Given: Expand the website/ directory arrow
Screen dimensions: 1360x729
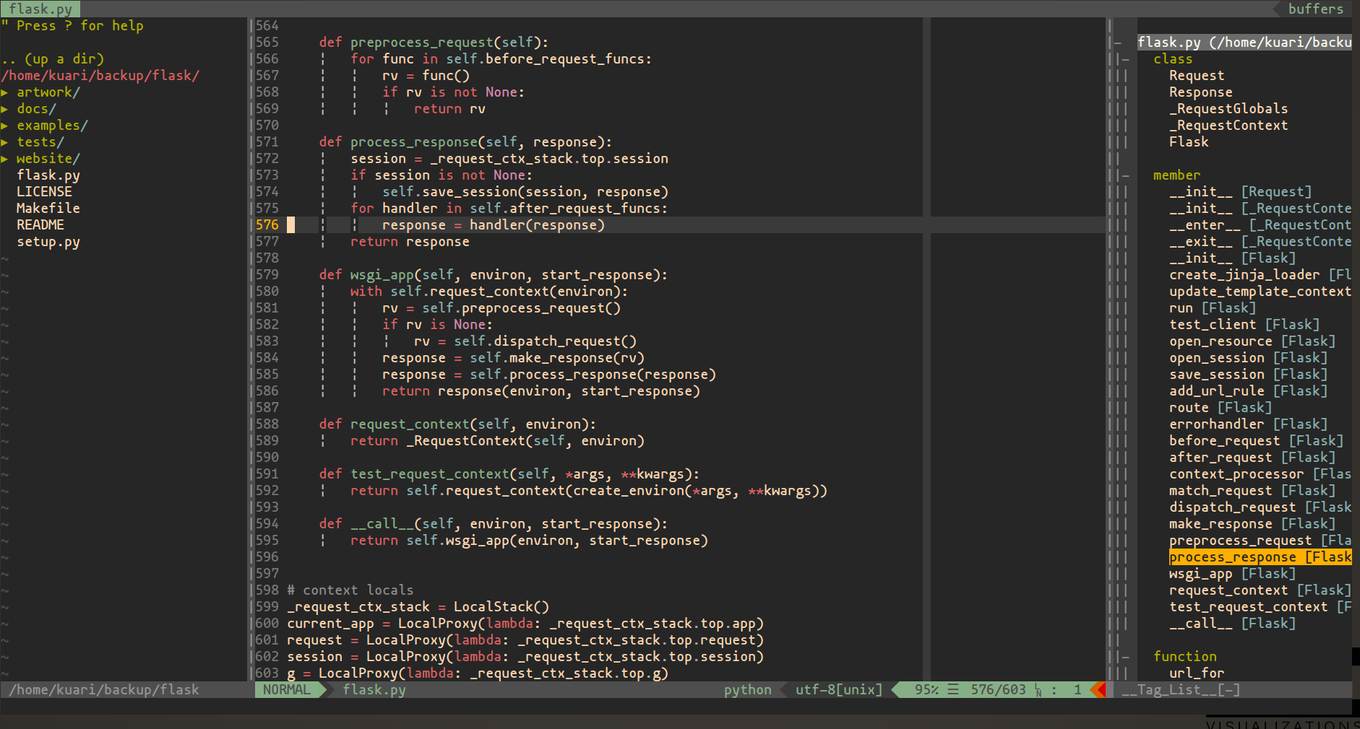Looking at the screenshot, I should pos(4,159).
